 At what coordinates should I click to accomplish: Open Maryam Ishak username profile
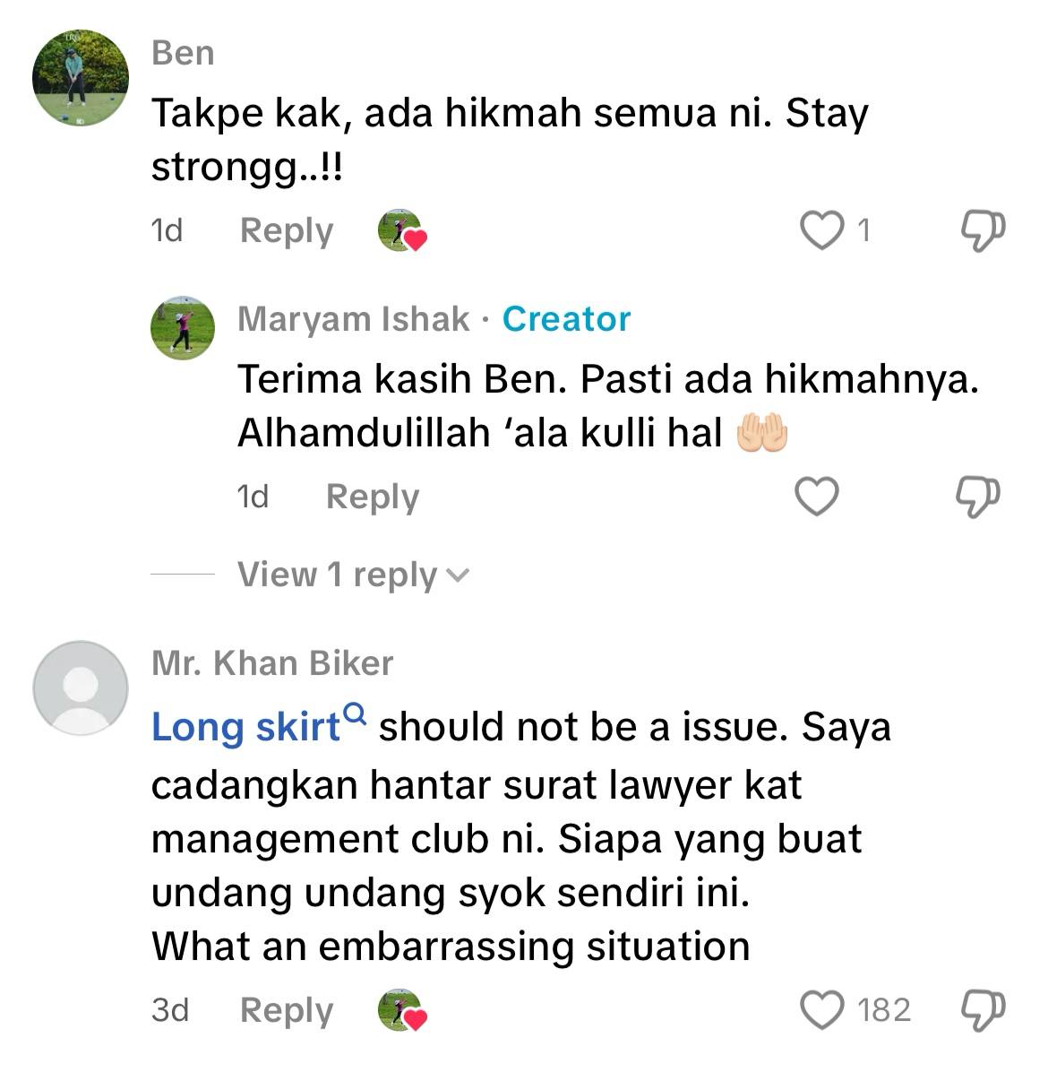pyautogui.click(x=353, y=319)
